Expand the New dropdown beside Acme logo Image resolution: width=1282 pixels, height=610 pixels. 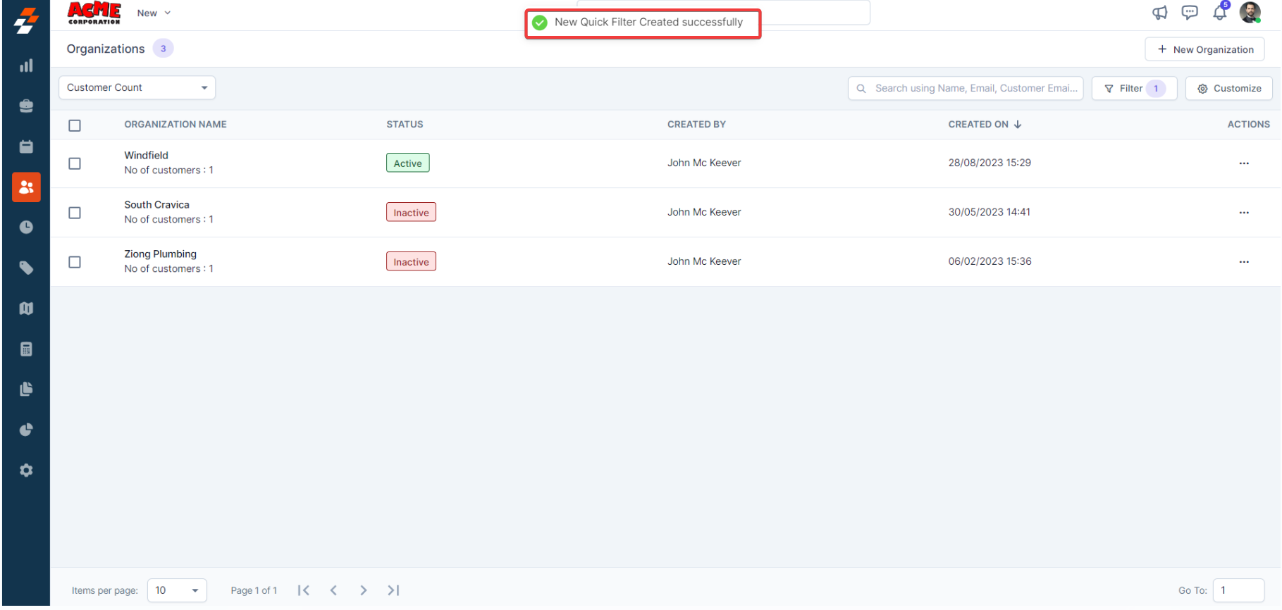click(x=154, y=13)
